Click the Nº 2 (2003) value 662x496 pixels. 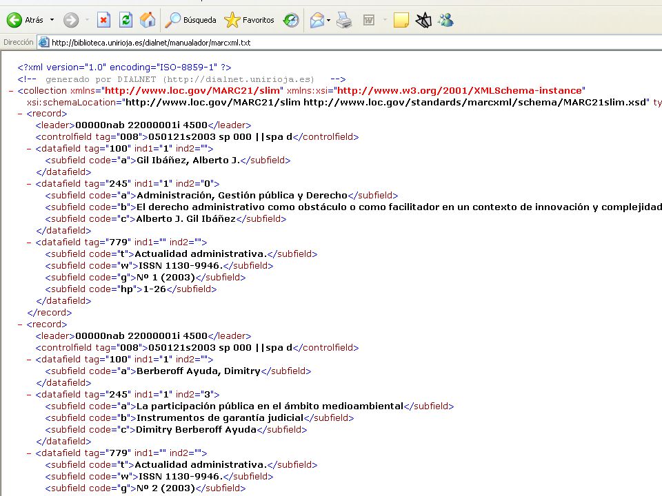(x=166, y=488)
